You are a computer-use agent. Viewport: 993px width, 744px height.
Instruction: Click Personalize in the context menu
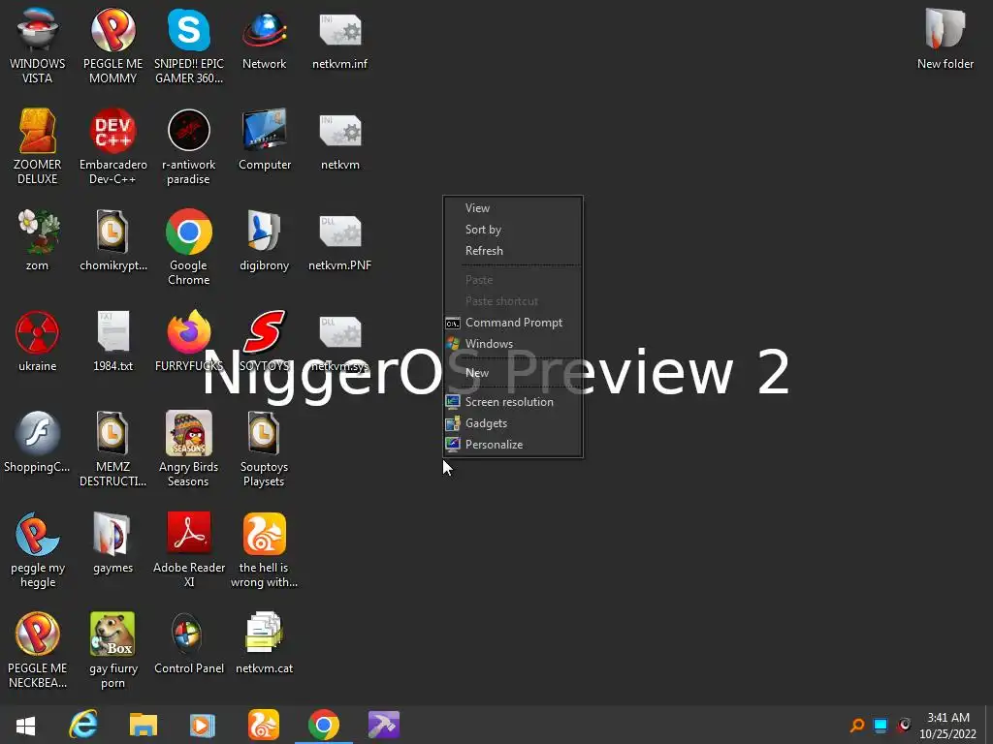pyautogui.click(x=513, y=444)
